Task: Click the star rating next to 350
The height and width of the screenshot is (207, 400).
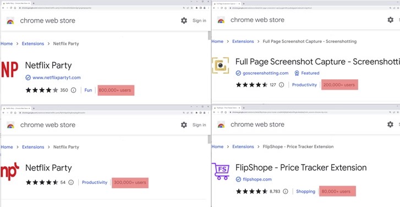Action: [x=42, y=90]
